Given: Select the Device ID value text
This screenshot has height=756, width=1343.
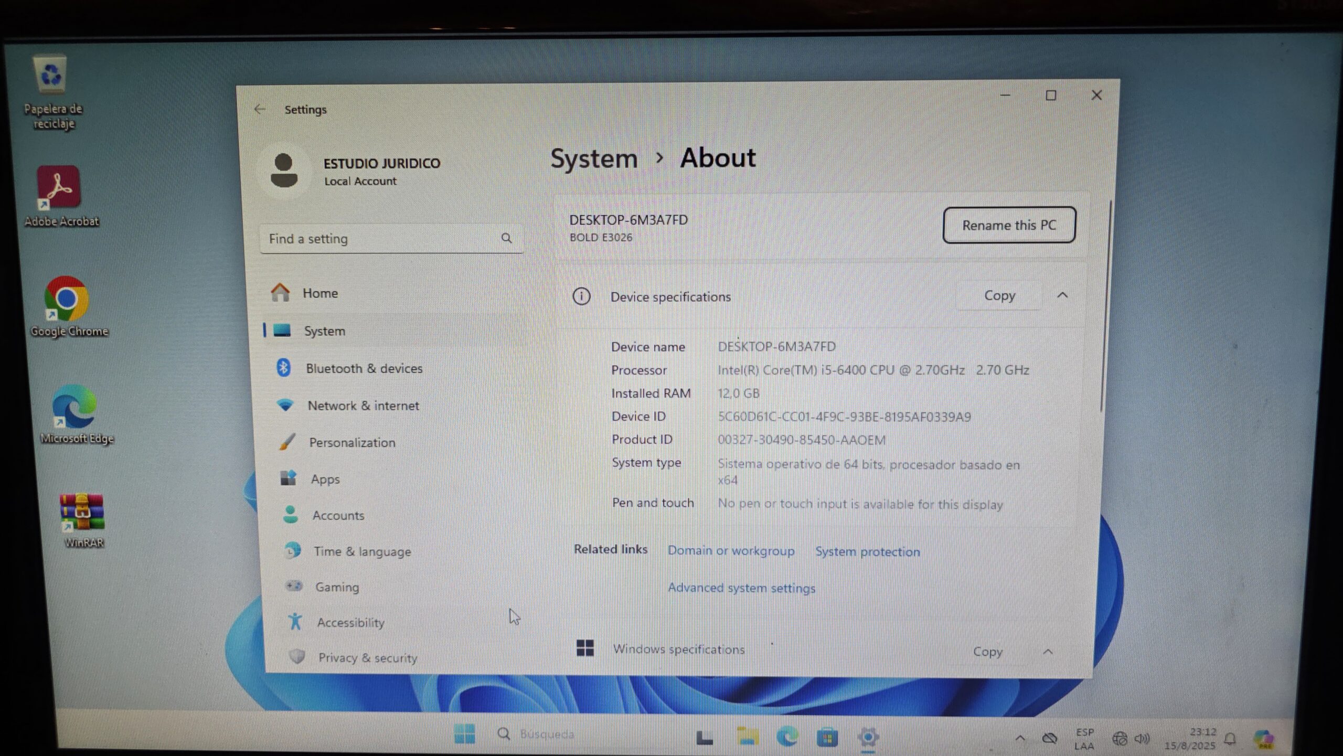Looking at the screenshot, I should [x=844, y=417].
